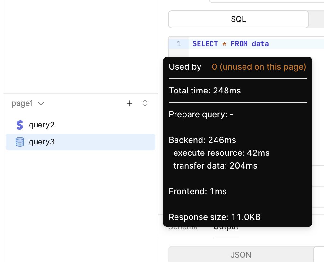Select the query3 name in the list
Image resolution: width=324 pixels, height=262 pixels.
click(42, 142)
